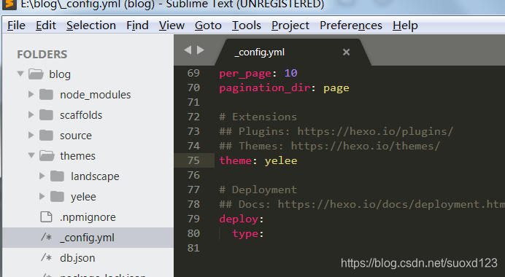Click the word yelee on line 75

click(x=281, y=160)
